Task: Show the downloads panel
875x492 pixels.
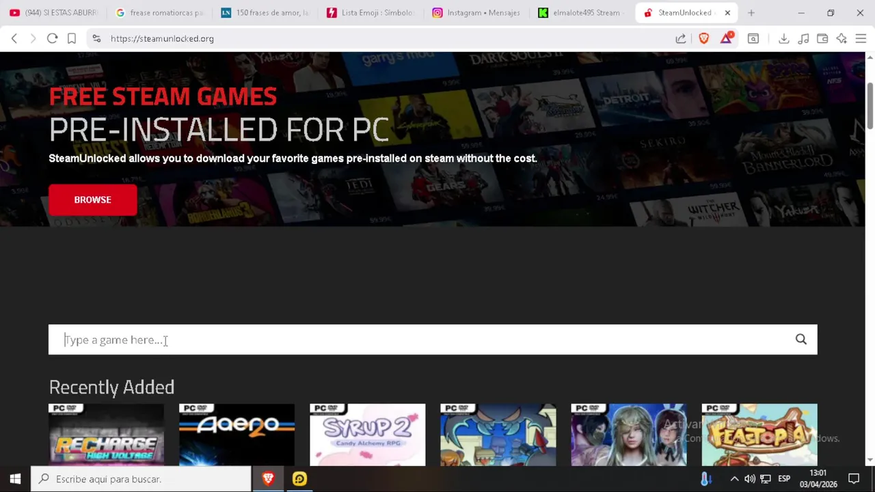Action: (784, 39)
